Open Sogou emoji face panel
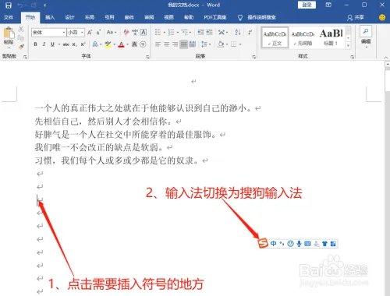The height and width of the screenshot is (296, 390). point(290,244)
